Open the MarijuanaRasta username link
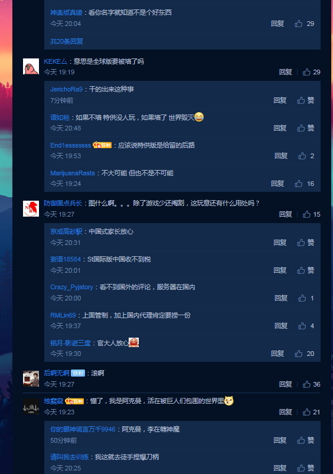This screenshot has width=333, height=474. click(73, 173)
